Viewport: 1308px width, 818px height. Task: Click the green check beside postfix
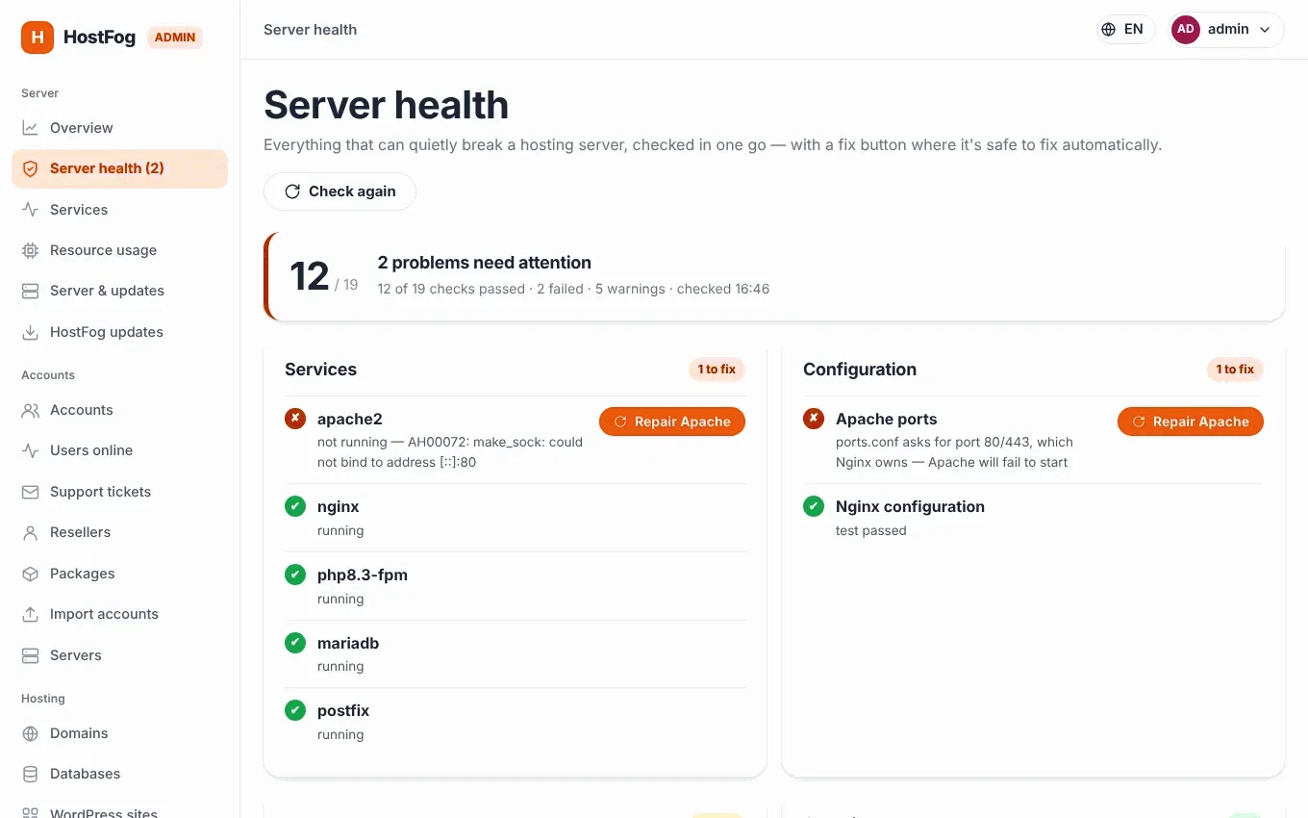(x=295, y=710)
